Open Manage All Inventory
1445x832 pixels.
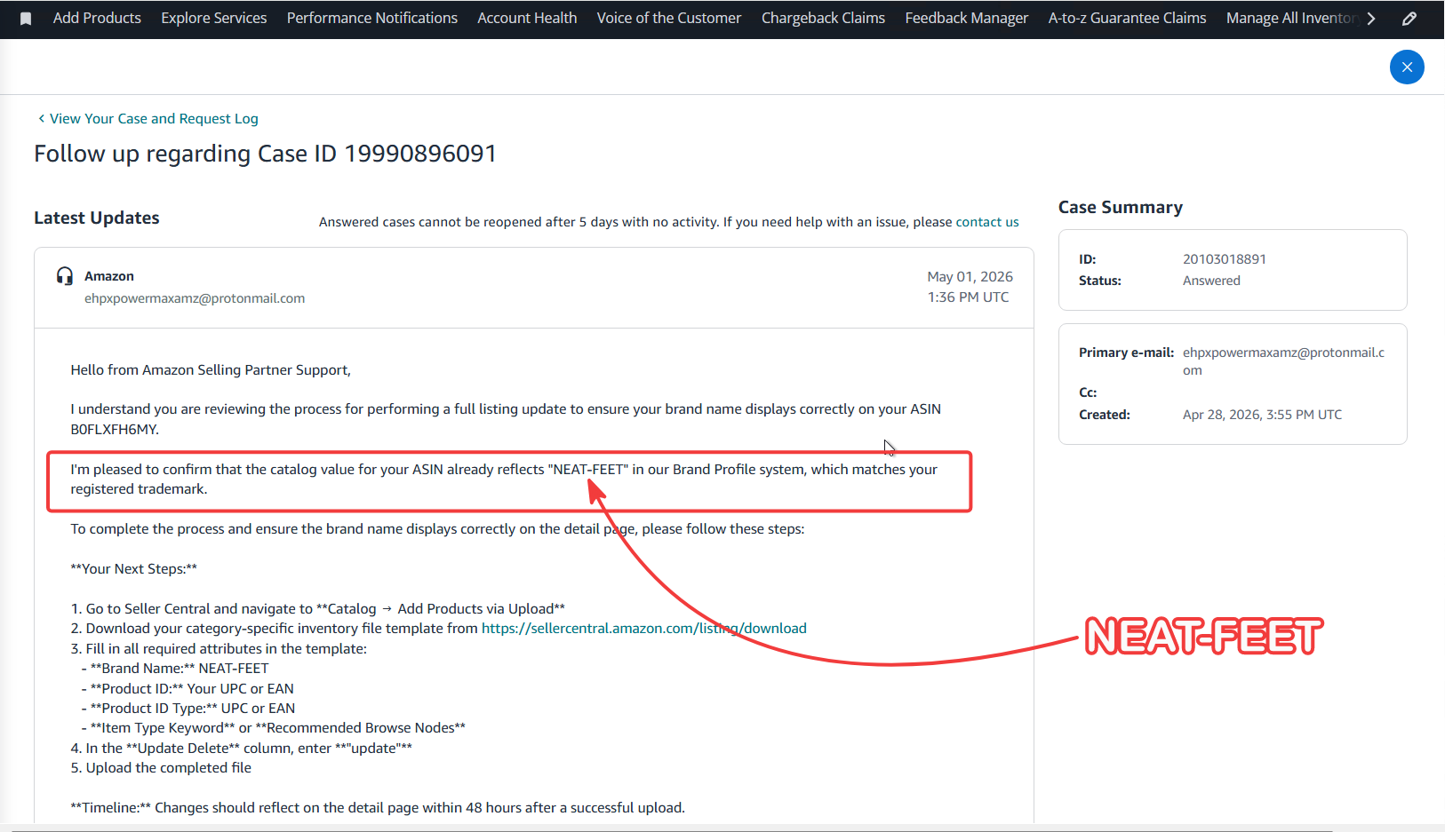pyautogui.click(x=1292, y=18)
